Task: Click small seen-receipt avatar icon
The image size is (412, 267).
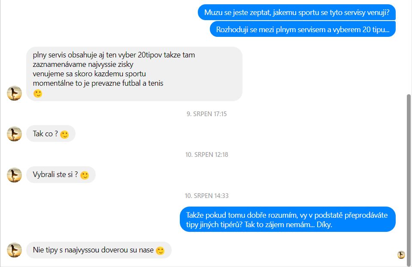Action: click(x=401, y=255)
